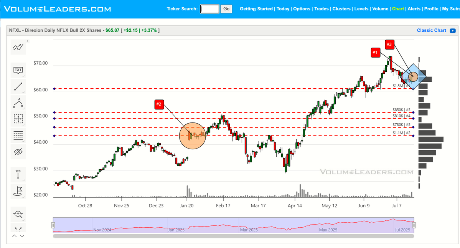
Task: Click the #3 red trade marker
Action: (x=389, y=45)
